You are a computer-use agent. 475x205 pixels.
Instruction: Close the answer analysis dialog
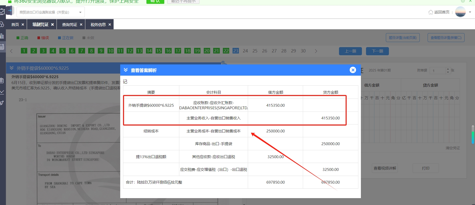(353, 70)
